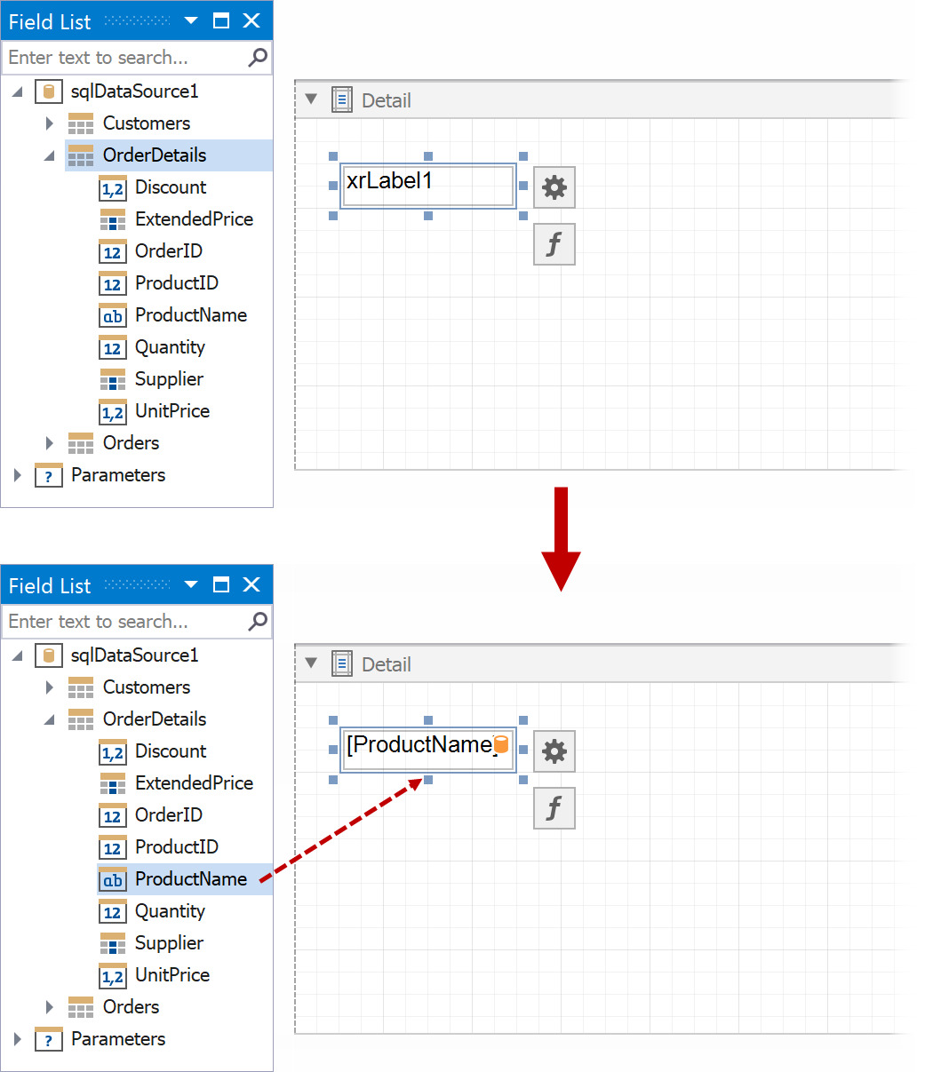Image resolution: width=925 pixels, height=1072 pixels.
Task: Collapse the Detail band containing xrLabel1
Action: click(311, 99)
